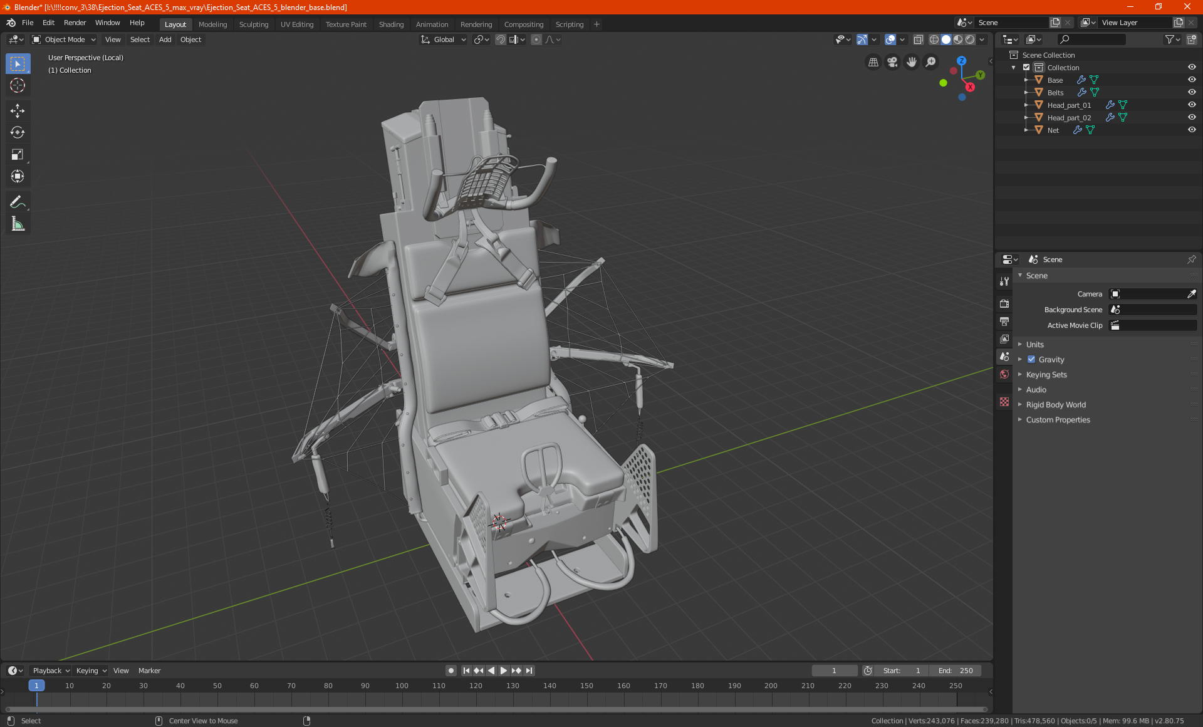Click frame 100 on timeline ruler
1203x727 pixels.
pyautogui.click(x=402, y=686)
